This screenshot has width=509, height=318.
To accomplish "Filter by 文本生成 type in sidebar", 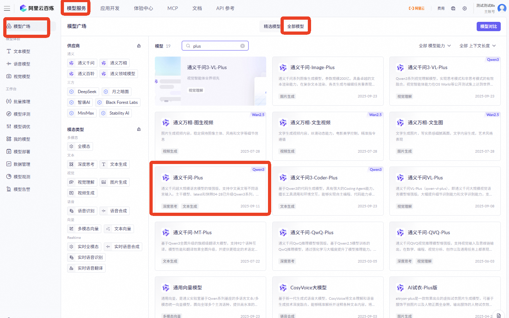I will pos(115,164).
